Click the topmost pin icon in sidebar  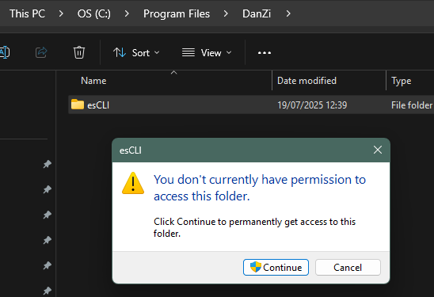tap(47, 164)
